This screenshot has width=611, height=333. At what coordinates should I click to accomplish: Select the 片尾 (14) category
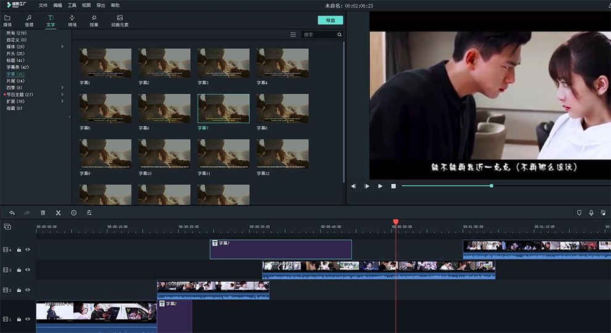(x=15, y=81)
